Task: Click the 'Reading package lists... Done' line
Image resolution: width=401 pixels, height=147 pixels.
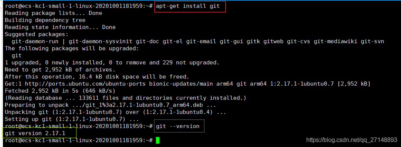Action: click(x=53, y=13)
